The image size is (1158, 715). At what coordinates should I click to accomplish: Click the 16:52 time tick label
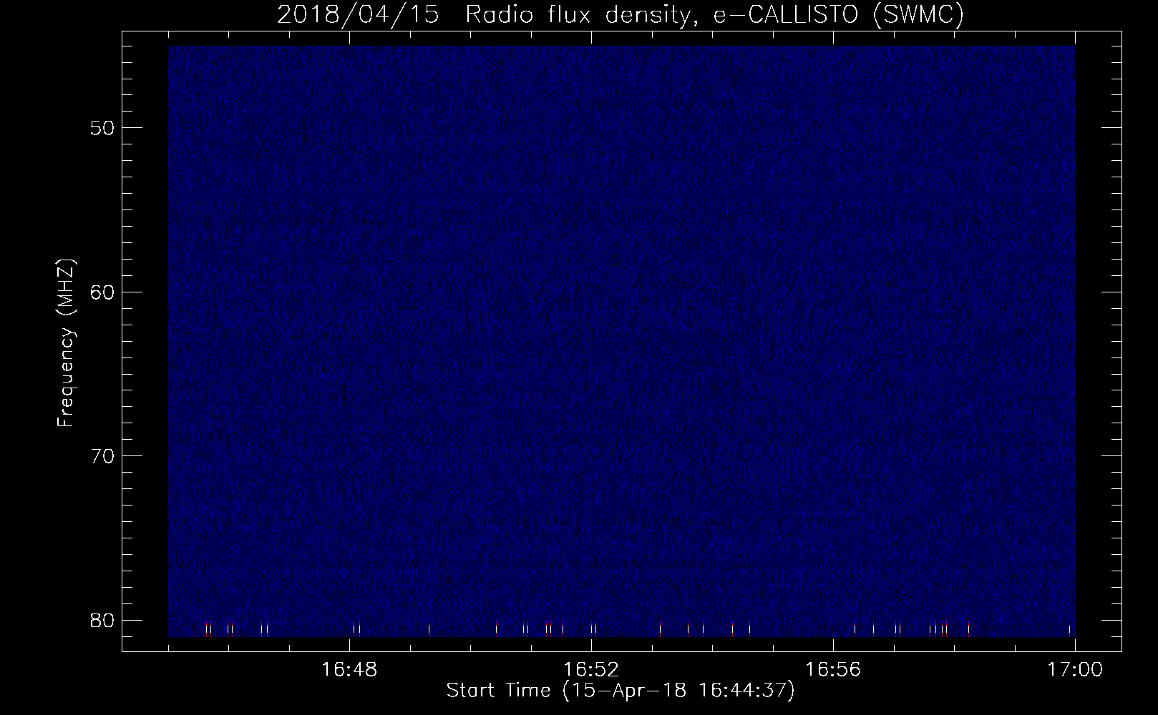[x=591, y=670]
